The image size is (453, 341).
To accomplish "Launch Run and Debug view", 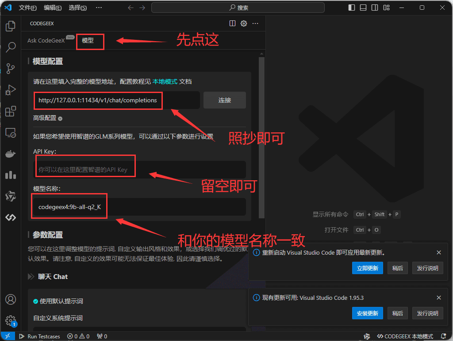I will click(x=10, y=90).
